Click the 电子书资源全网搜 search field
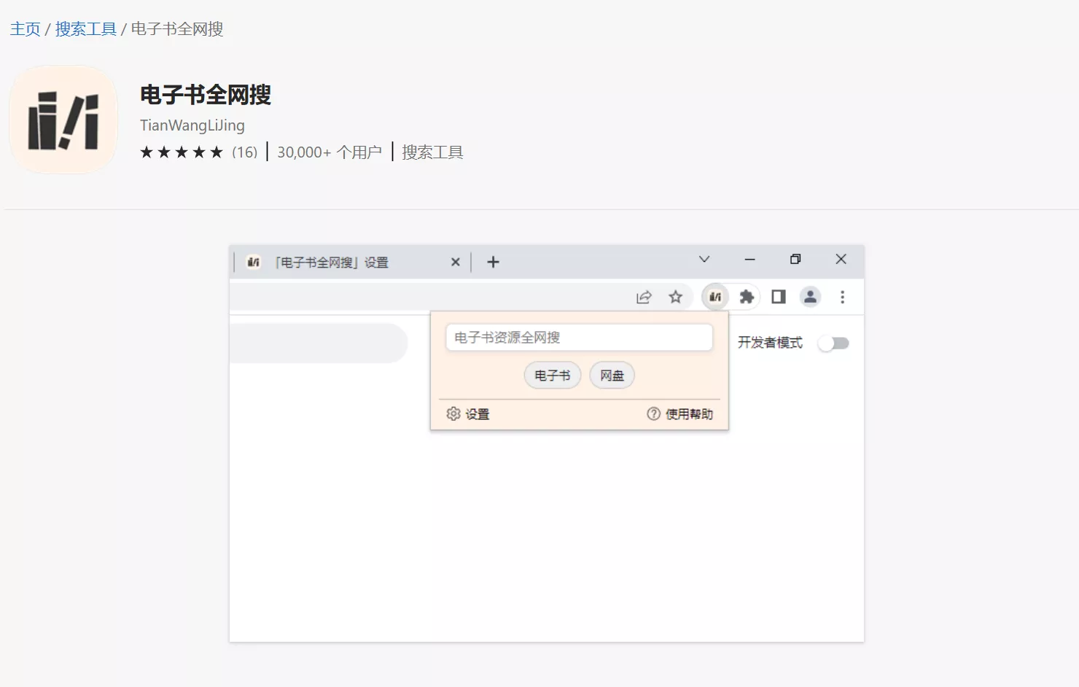Viewport: 1079px width, 687px height. click(579, 338)
